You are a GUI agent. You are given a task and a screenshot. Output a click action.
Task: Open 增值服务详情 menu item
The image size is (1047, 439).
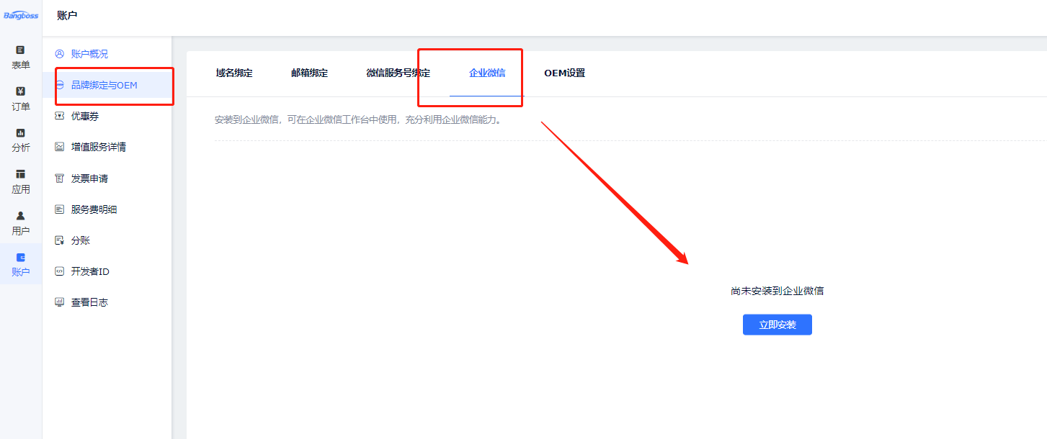(98, 147)
